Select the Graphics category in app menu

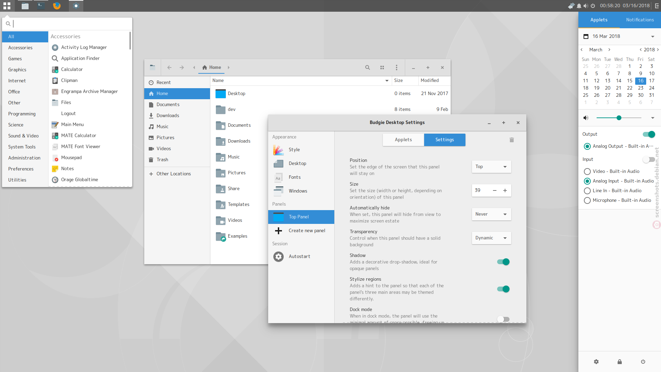pyautogui.click(x=25, y=70)
